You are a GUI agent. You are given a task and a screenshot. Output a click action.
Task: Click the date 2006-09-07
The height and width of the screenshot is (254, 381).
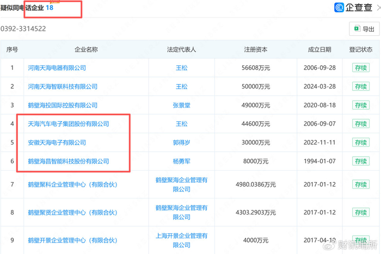(x=319, y=124)
